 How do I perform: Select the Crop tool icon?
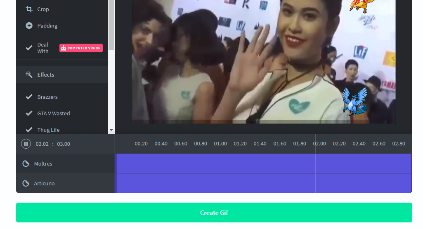pos(29,9)
